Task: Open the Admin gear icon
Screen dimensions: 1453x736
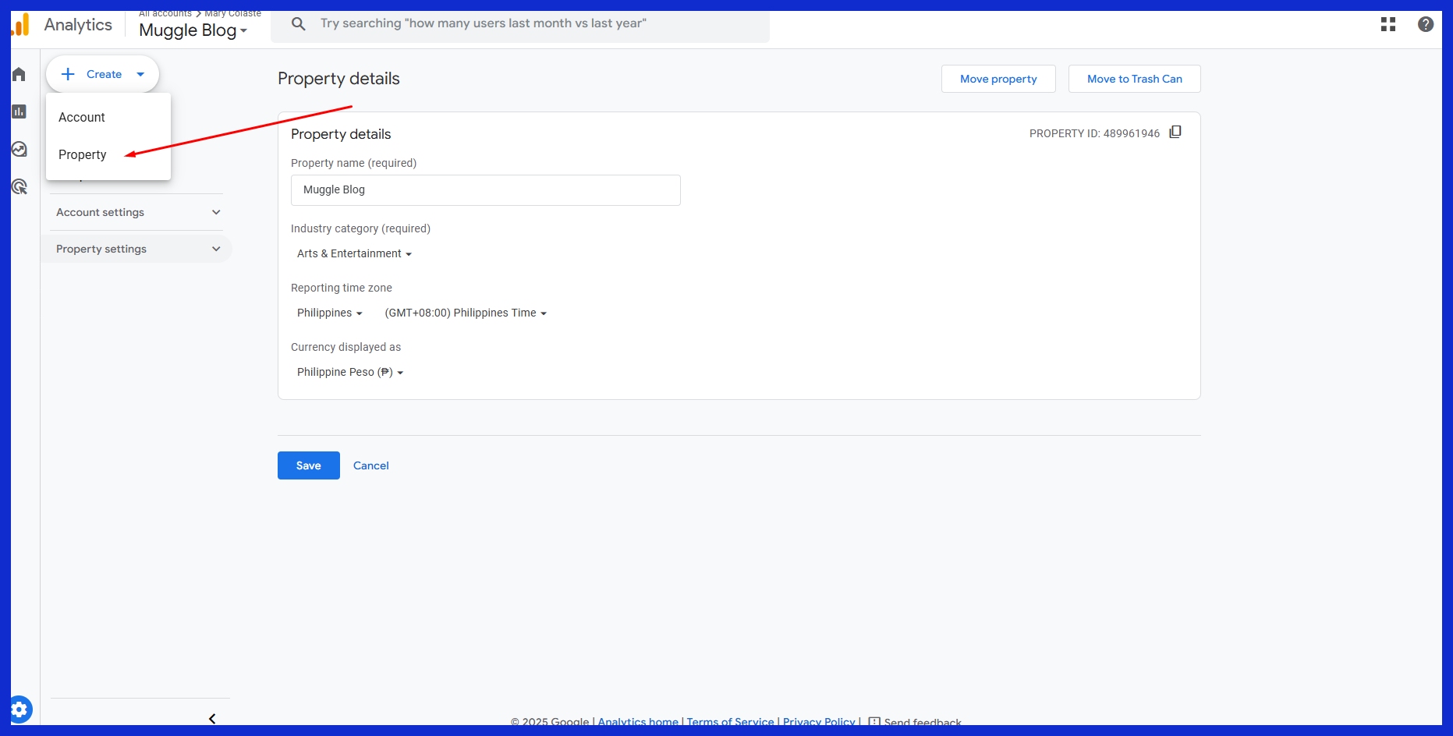Action: (x=20, y=709)
